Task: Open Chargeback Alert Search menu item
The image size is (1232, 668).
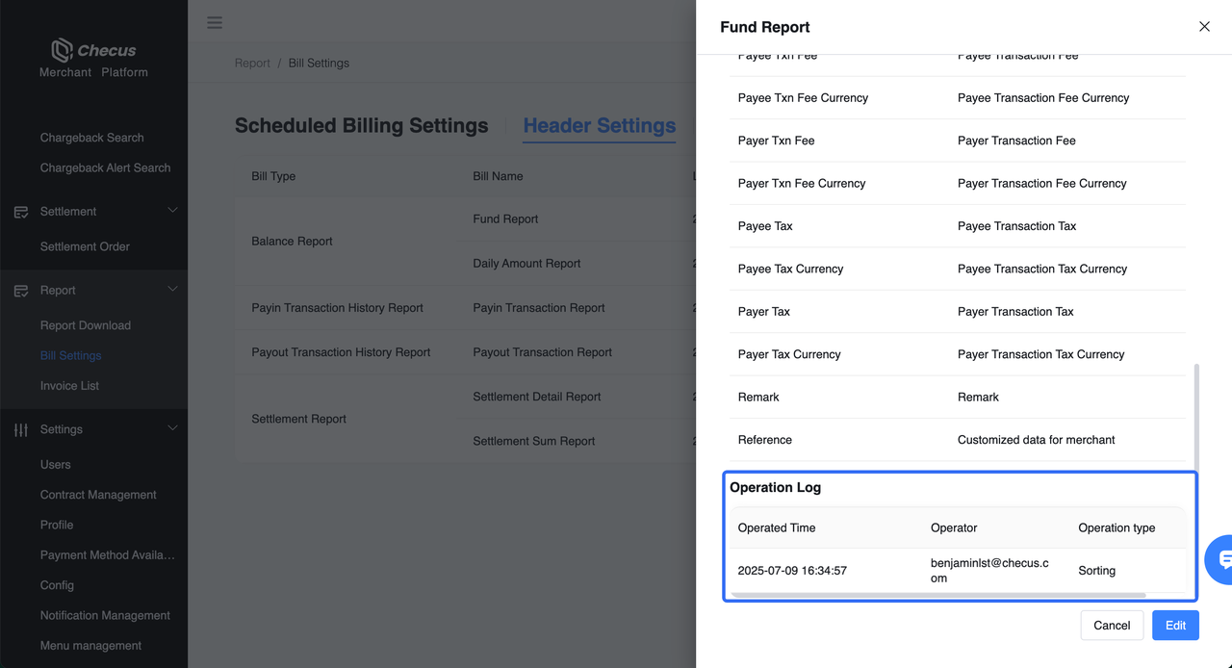Action: pos(105,167)
